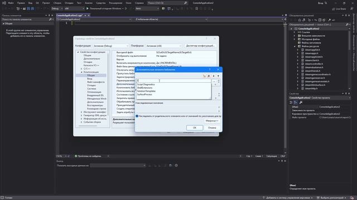Pin the ConsoleApplication2.cpp tab
Viewport: 357px width, 200px height.
(x=85, y=15)
